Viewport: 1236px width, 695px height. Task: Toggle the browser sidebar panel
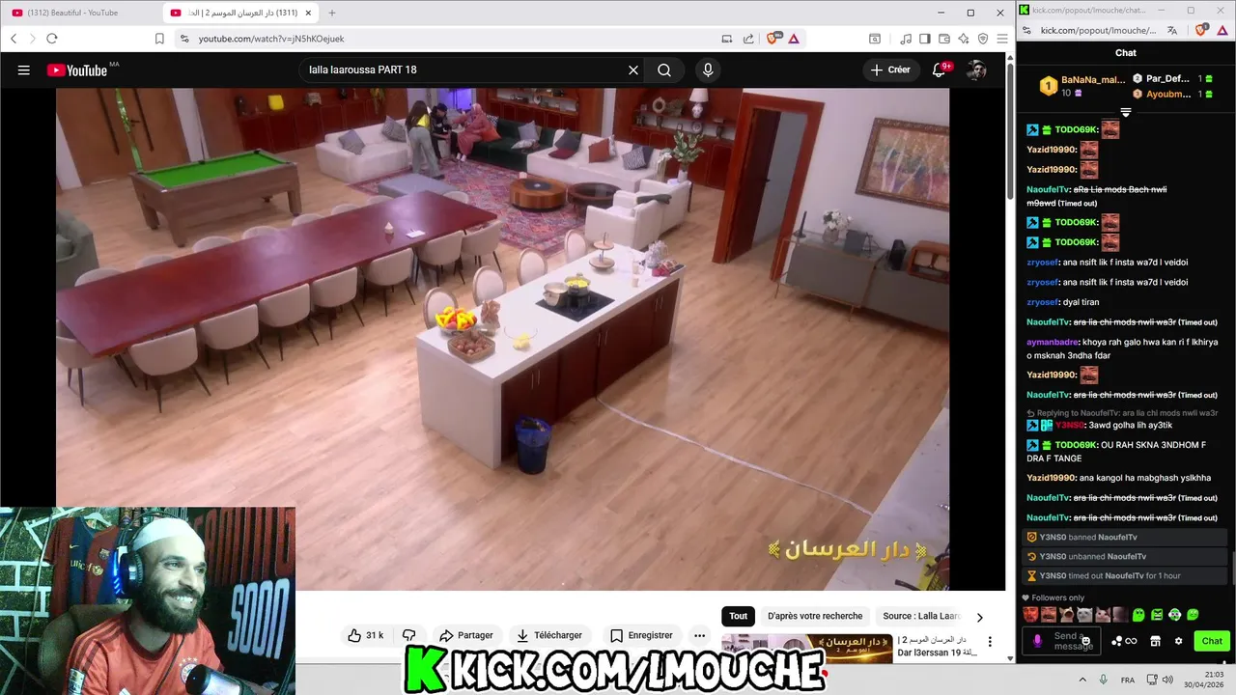pos(925,39)
